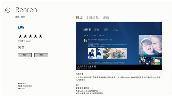Image resolution: width=172 pixels, height=96 pixels.
Task: Click the vertical scrollbar beside the screenshot
Action: pyautogui.click(x=161, y=49)
